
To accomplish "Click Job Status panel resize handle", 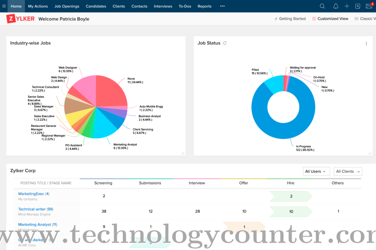I will tap(370, 153).
